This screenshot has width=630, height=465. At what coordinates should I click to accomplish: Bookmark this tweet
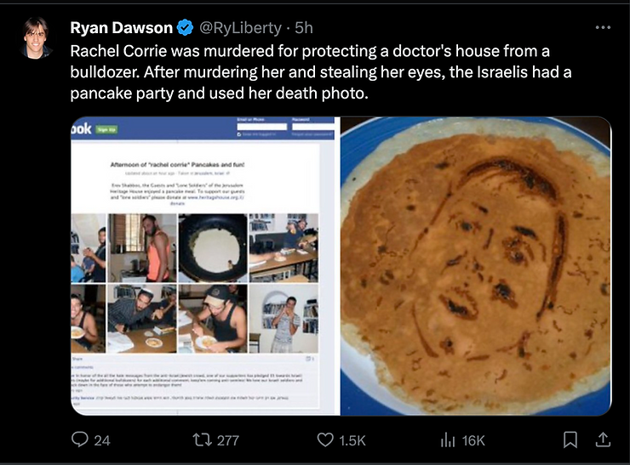[x=570, y=439]
